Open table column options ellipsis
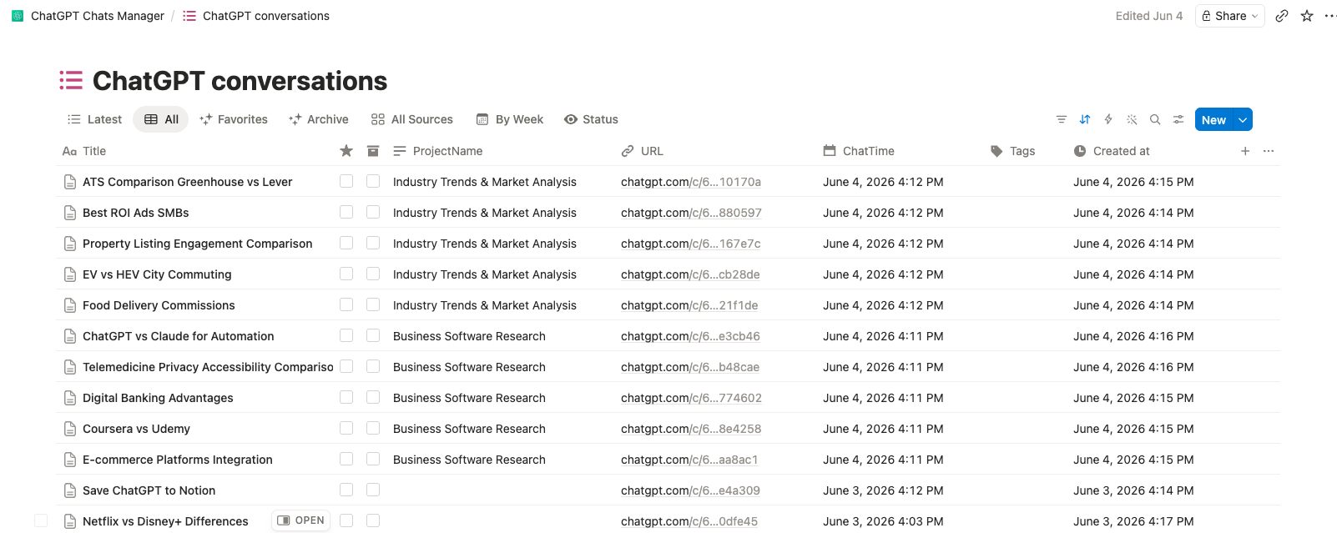1337x533 pixels. coord(1269,151)
